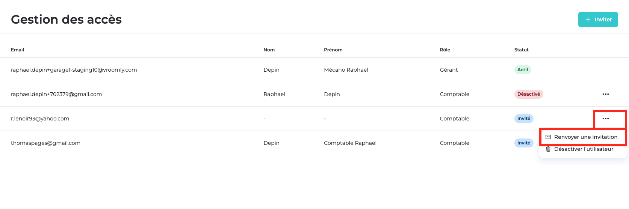Click the Nom column header

click(269, 50)
